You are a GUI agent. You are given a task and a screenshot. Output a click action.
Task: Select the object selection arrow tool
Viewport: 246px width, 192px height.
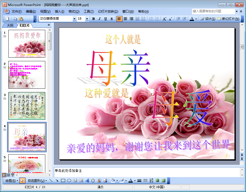(22, 181)
